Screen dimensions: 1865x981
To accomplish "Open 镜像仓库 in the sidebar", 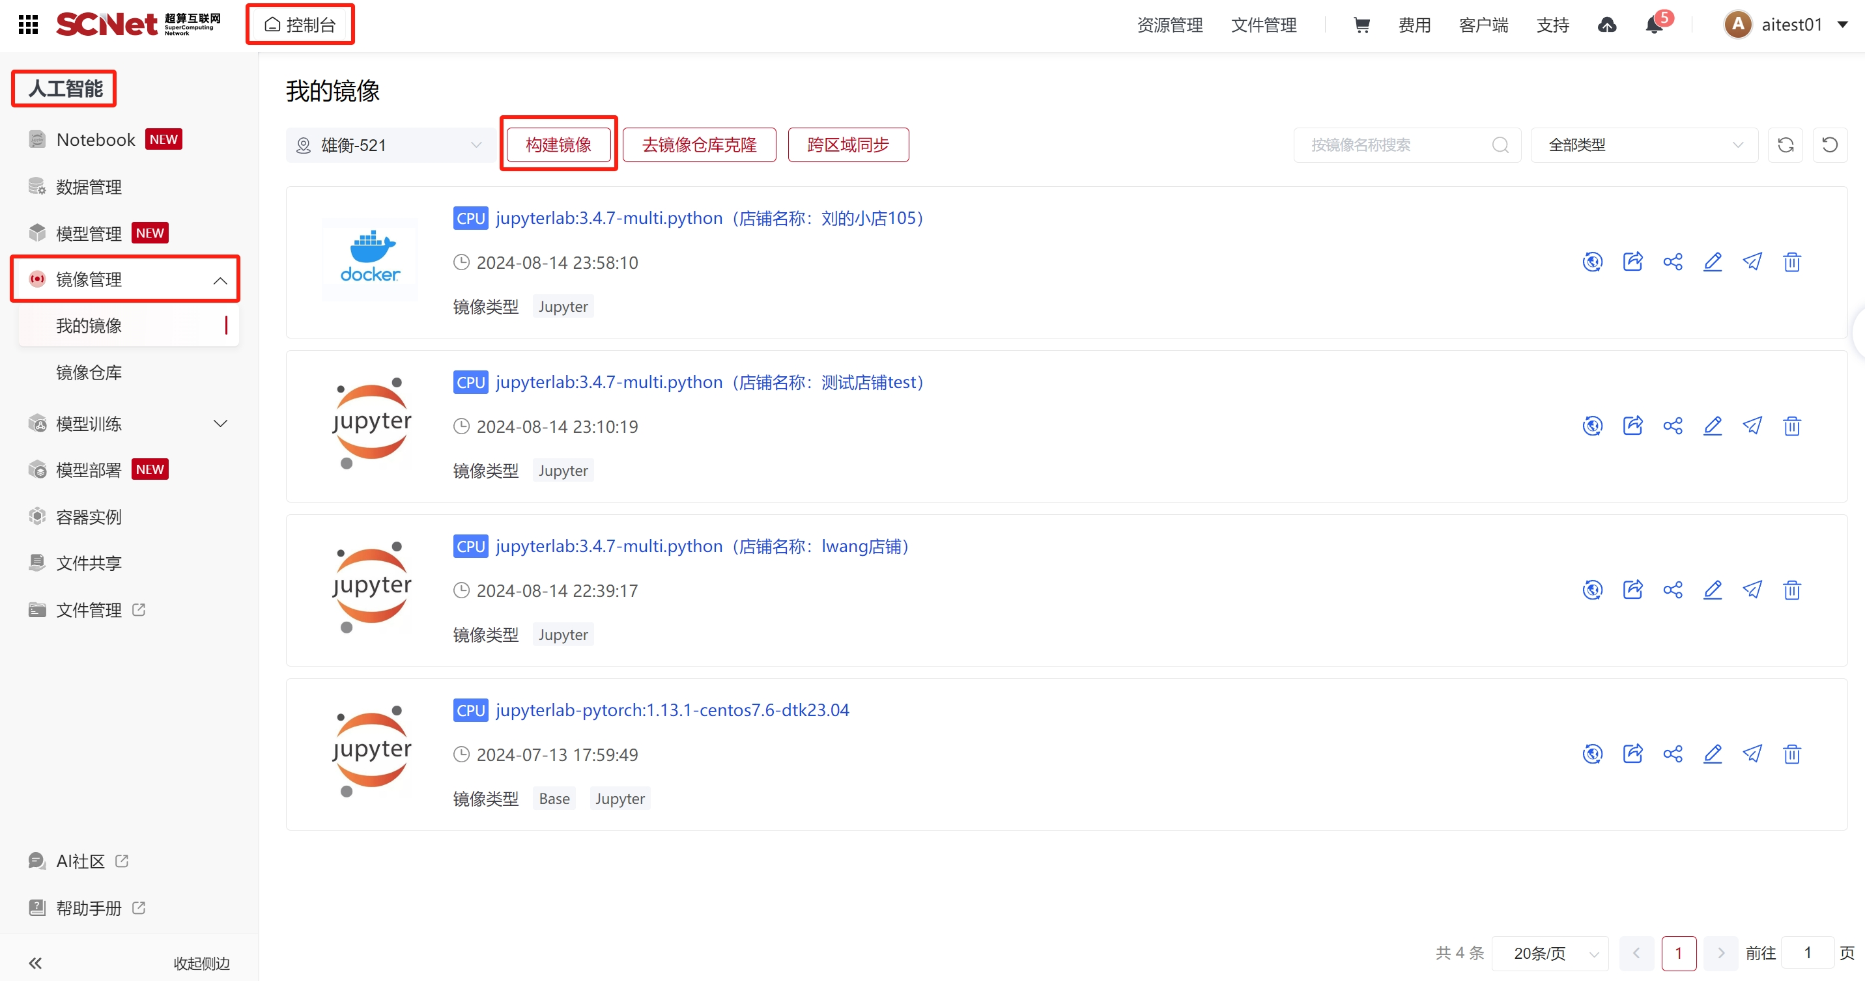I will pos(89,372).
